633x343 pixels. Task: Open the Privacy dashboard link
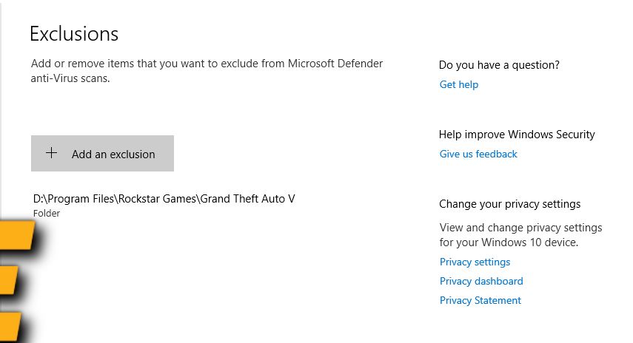[481, 281]
